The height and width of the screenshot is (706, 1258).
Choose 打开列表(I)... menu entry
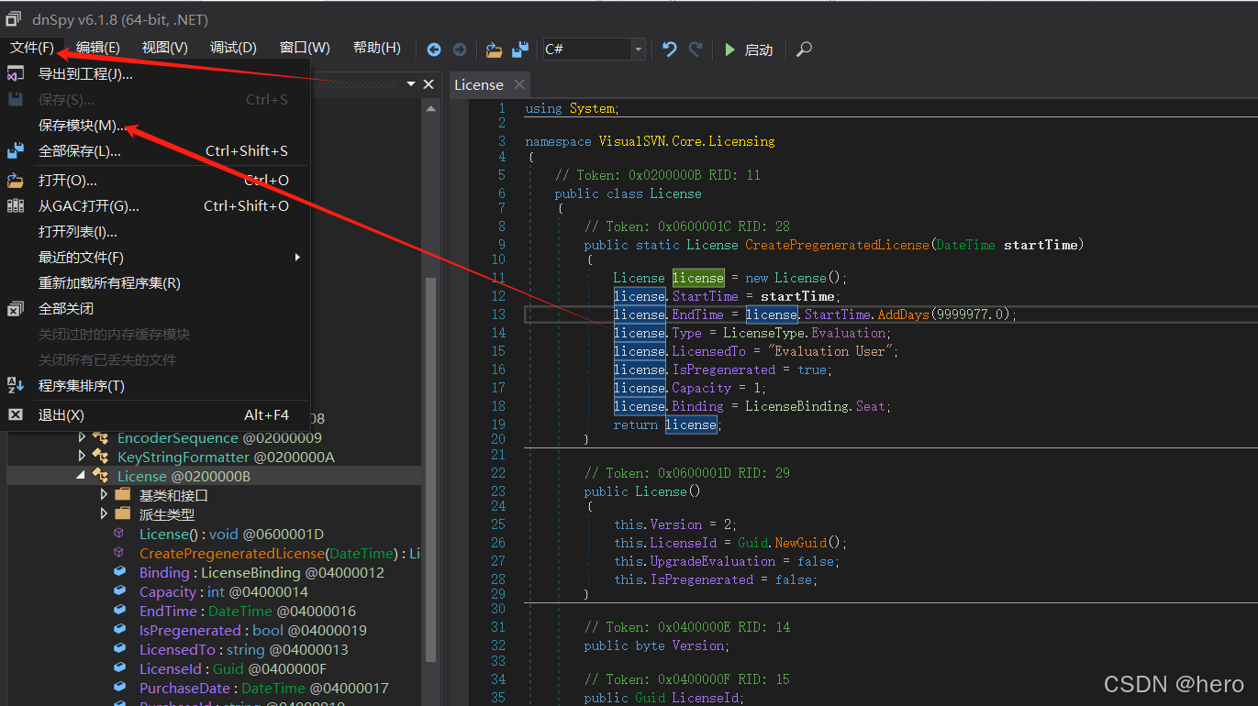click(156, 232)
